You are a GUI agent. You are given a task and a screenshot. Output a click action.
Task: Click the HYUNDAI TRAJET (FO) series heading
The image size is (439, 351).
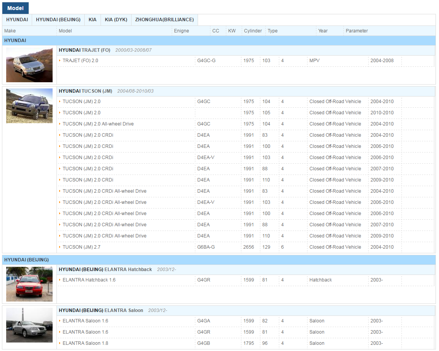tap(85, 50)
